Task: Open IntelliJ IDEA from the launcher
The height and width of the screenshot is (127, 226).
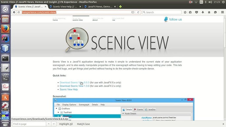Action: tap(5, 38)
